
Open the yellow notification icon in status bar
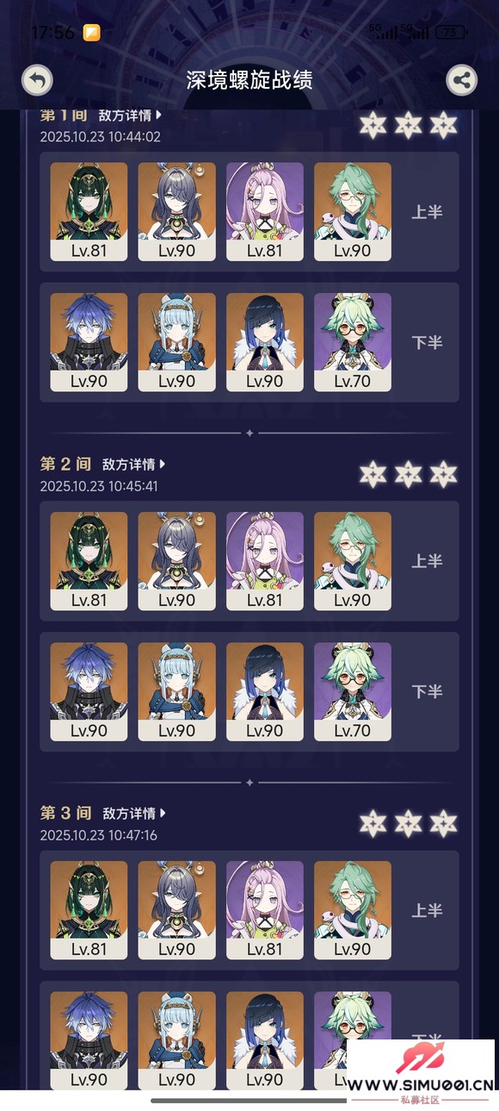92,33
